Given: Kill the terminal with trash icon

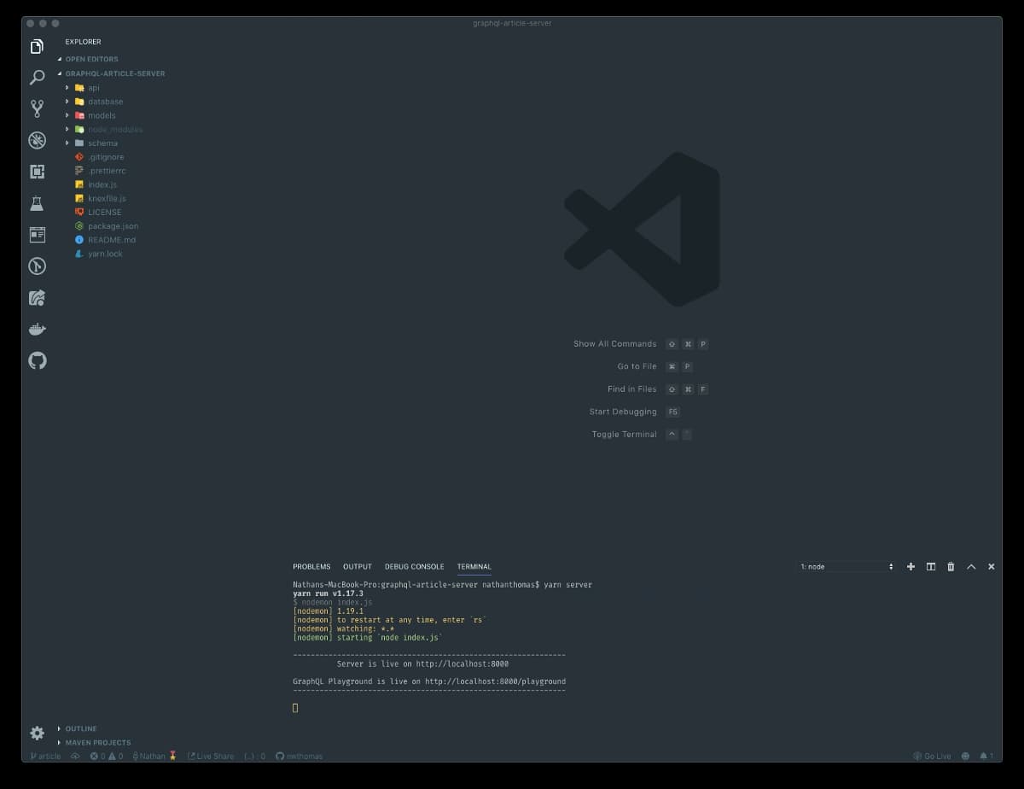Looking at the screenshot, I should (951, 566).
